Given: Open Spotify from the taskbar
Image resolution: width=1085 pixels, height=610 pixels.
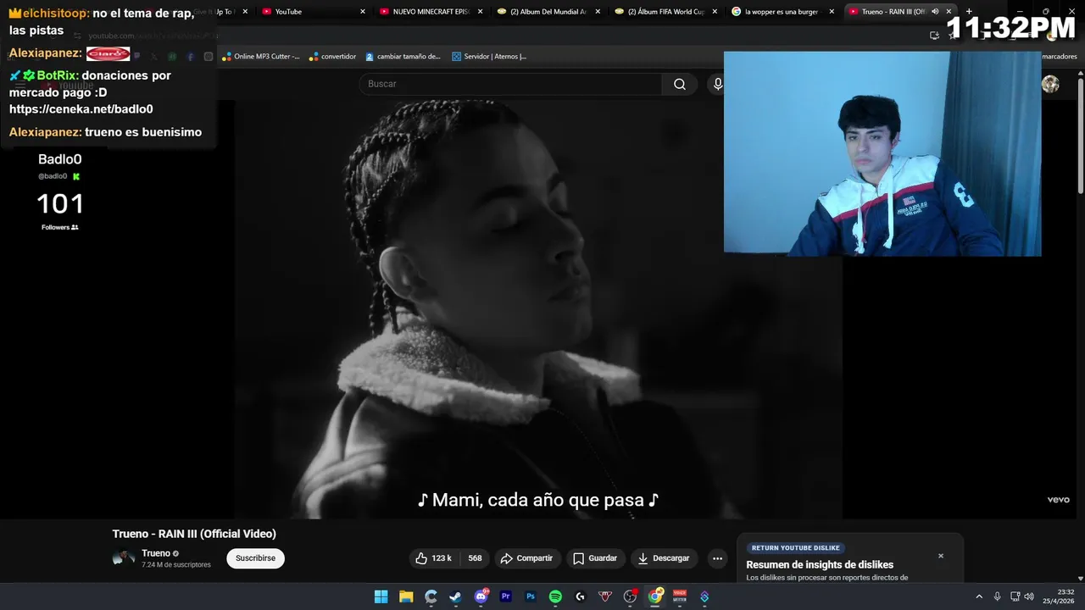Looking at the screenshot, I should pyautogui.click(x=555, y=596).
